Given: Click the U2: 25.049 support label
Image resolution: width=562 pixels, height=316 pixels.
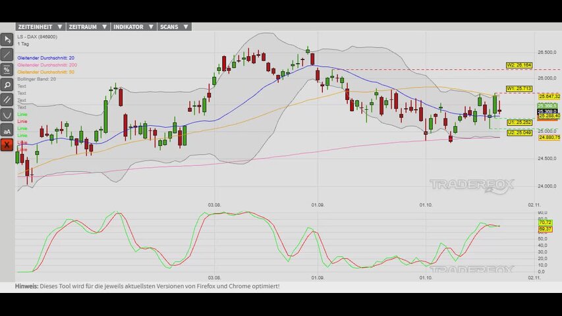Looking at the screenshot, I should click(x=519, y=133).
